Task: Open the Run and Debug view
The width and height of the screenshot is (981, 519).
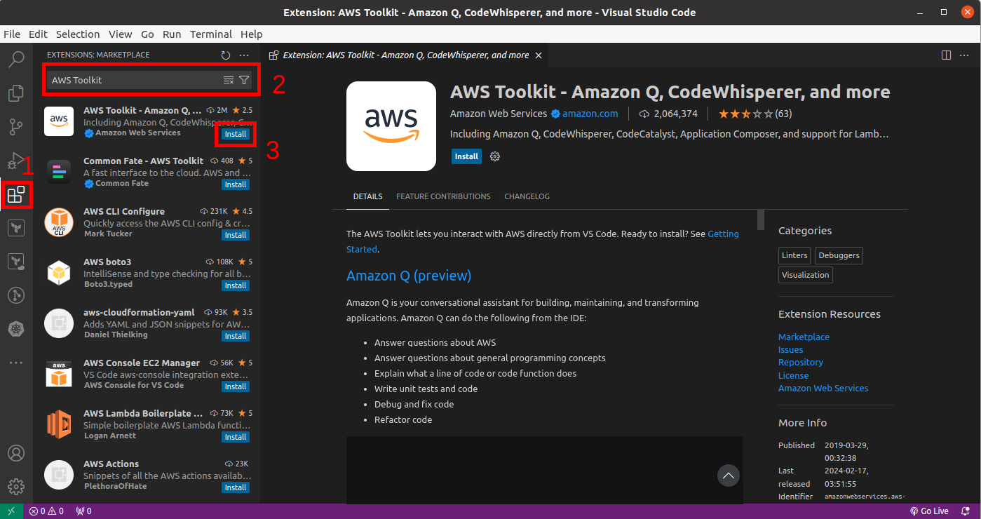Action: click(16, 161)
